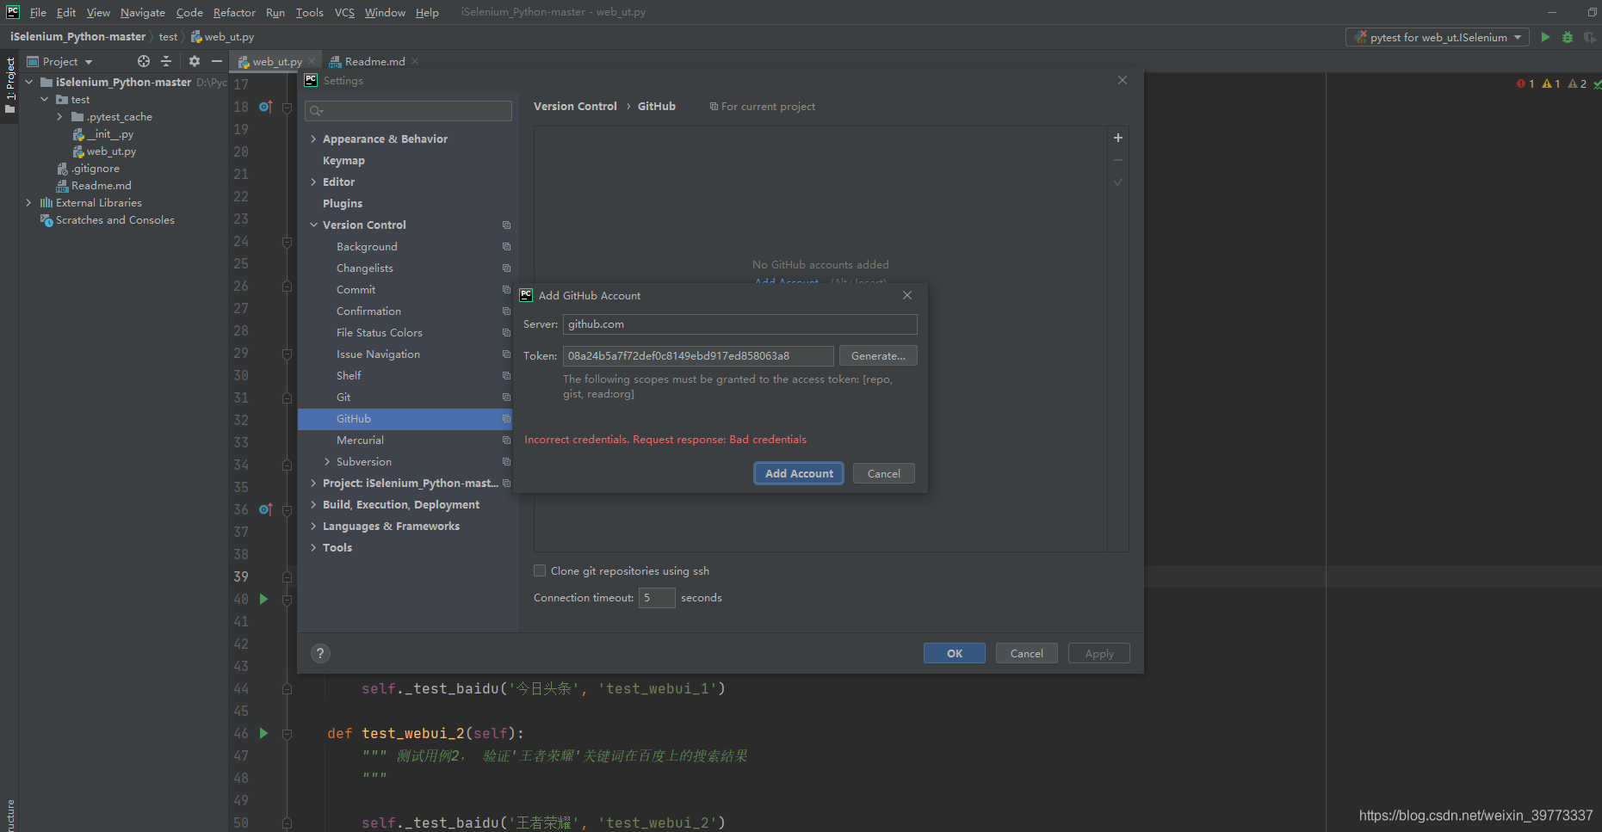Open the File menu
The width and height of the screenshot is (1602, 832).
[x=38, y=12]
